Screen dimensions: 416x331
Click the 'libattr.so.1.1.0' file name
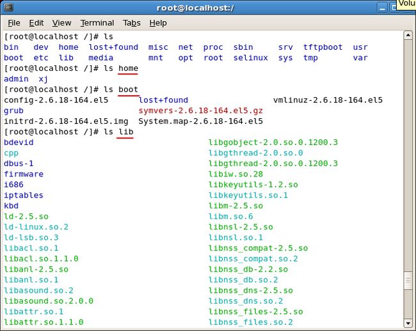[x=44, y=323]
